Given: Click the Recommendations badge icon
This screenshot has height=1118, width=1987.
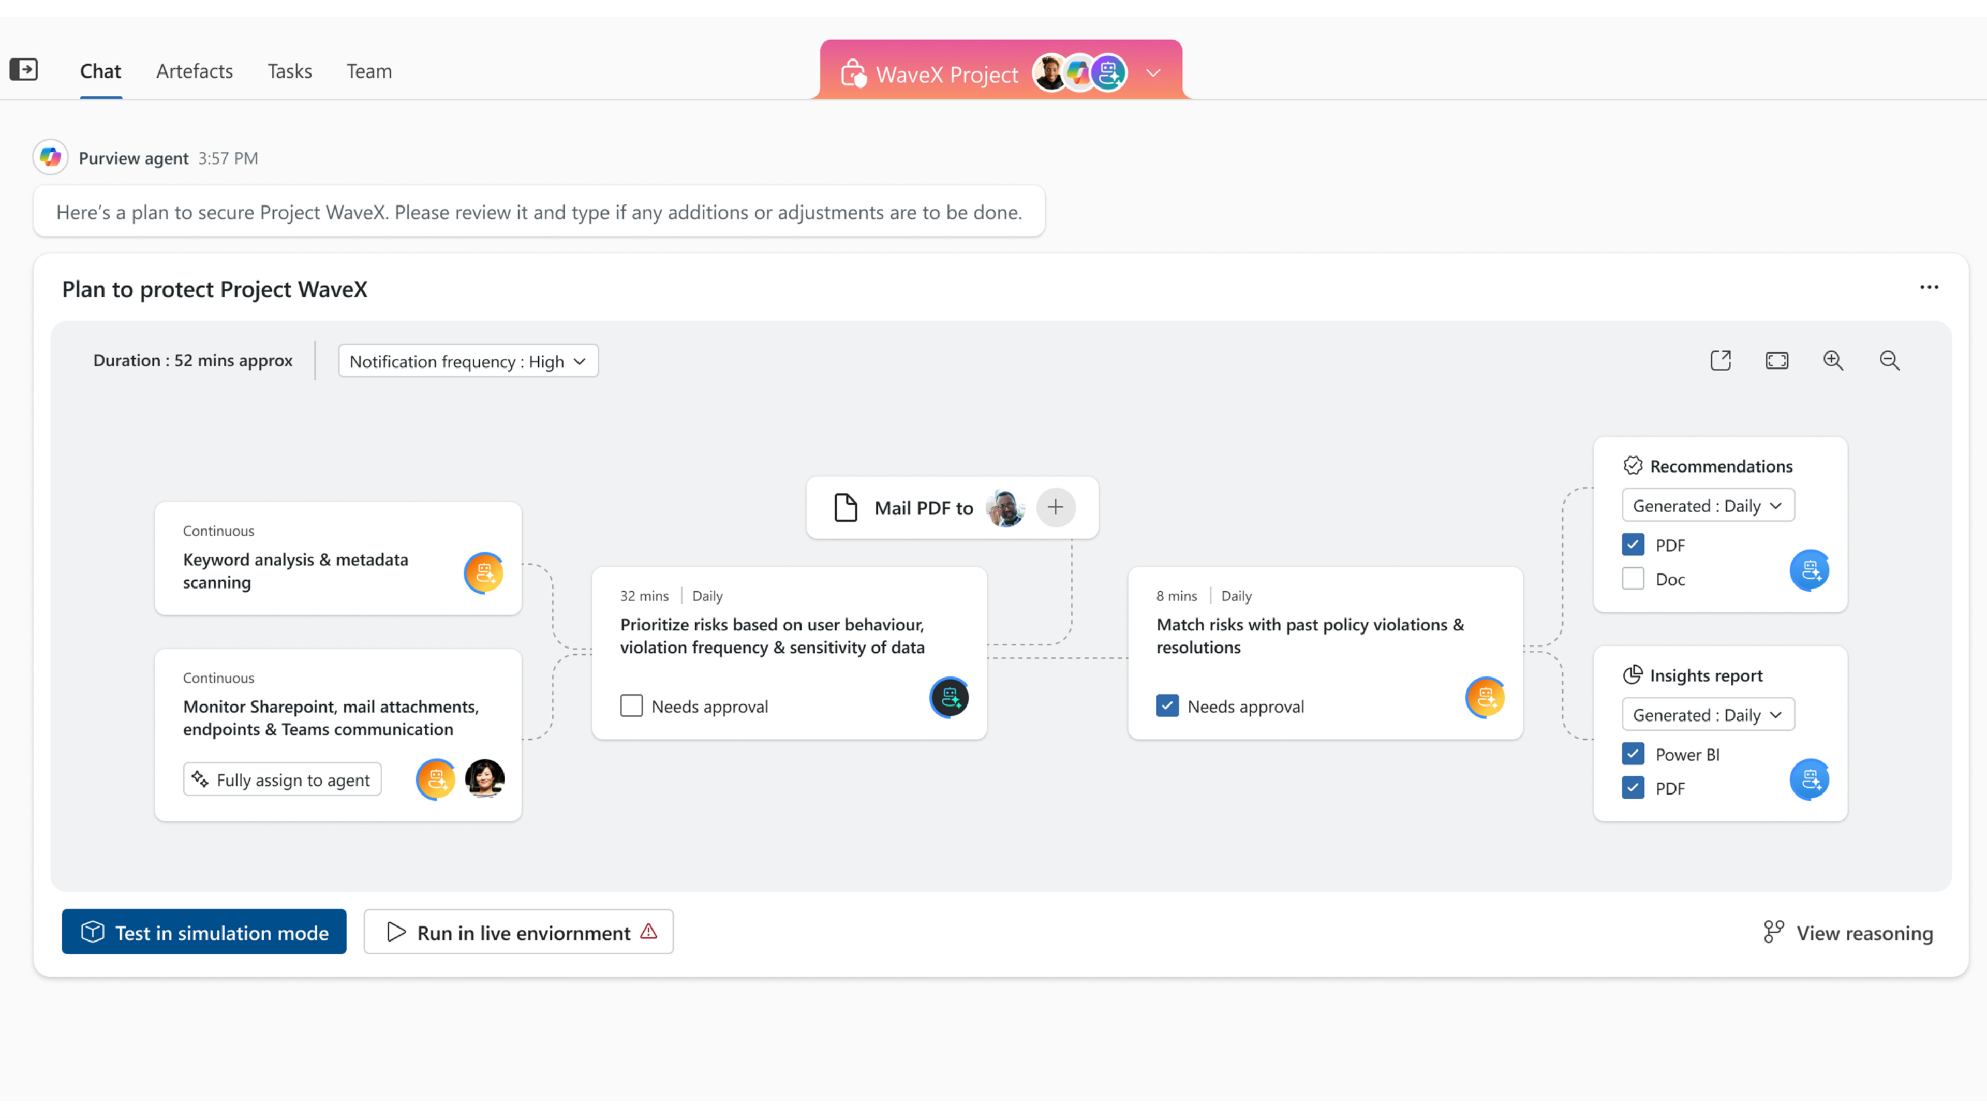Looking at the screenshot, I should [x=1633, y=465].
